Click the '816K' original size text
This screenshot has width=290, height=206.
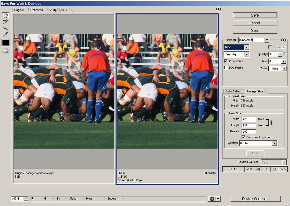18,177
